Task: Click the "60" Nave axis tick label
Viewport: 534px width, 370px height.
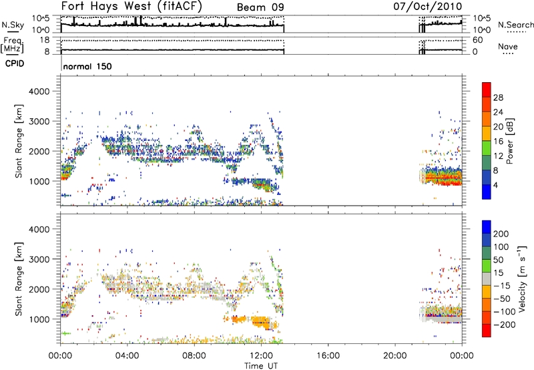Action: (x=478, y=40)
